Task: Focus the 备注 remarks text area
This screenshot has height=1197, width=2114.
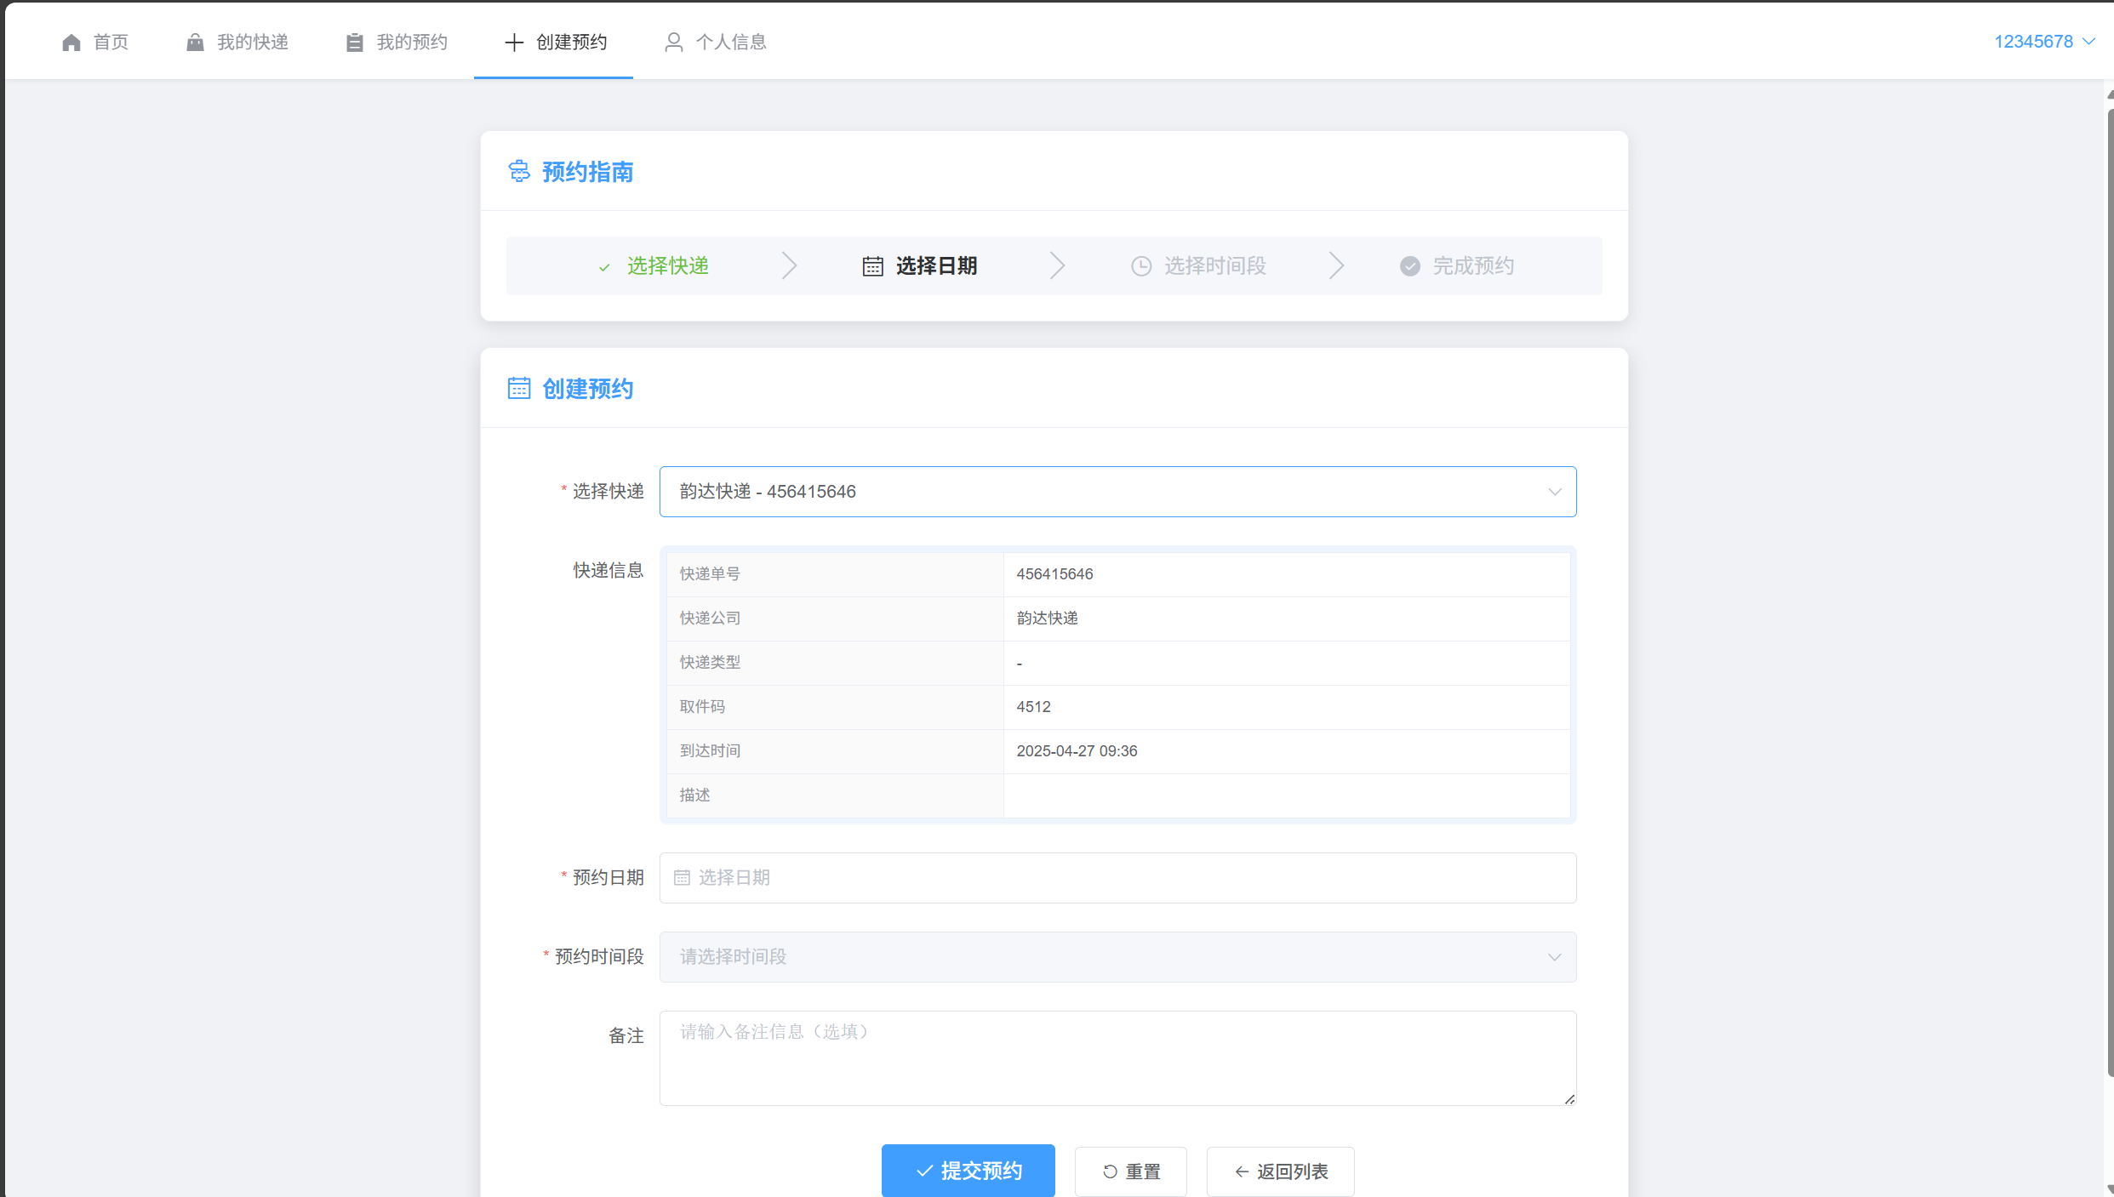Action: [1117, 1058]
